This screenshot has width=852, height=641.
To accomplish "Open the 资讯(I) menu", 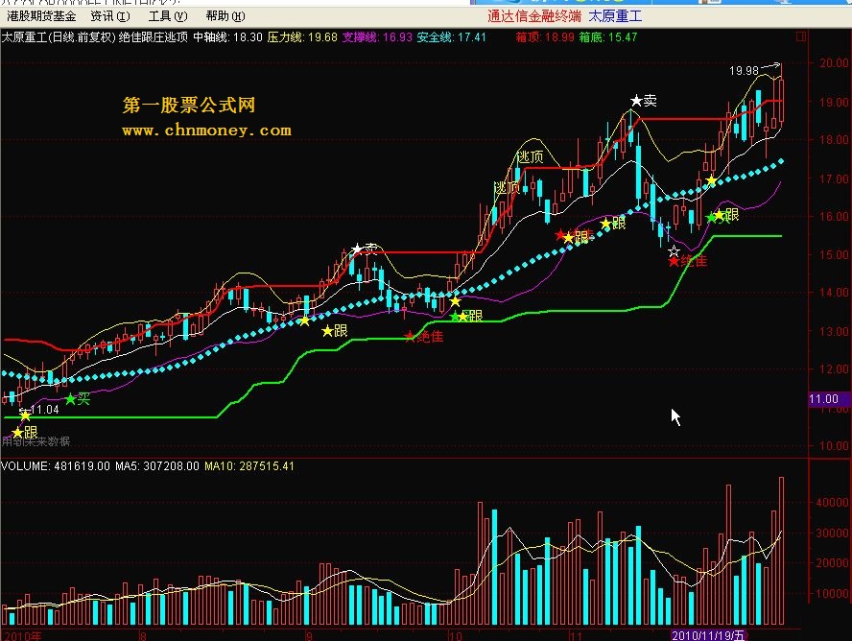I will pyautogui.click(x=110, y=16).
